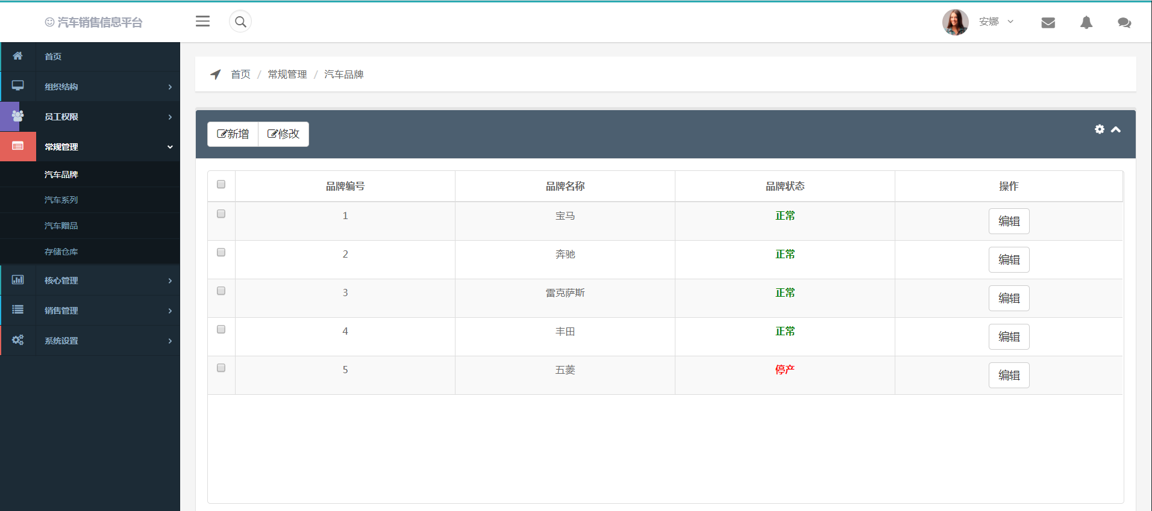1152x511 pixels.
Task: Open 存储仓库 submenu item
Action: [x=61, y=252]
